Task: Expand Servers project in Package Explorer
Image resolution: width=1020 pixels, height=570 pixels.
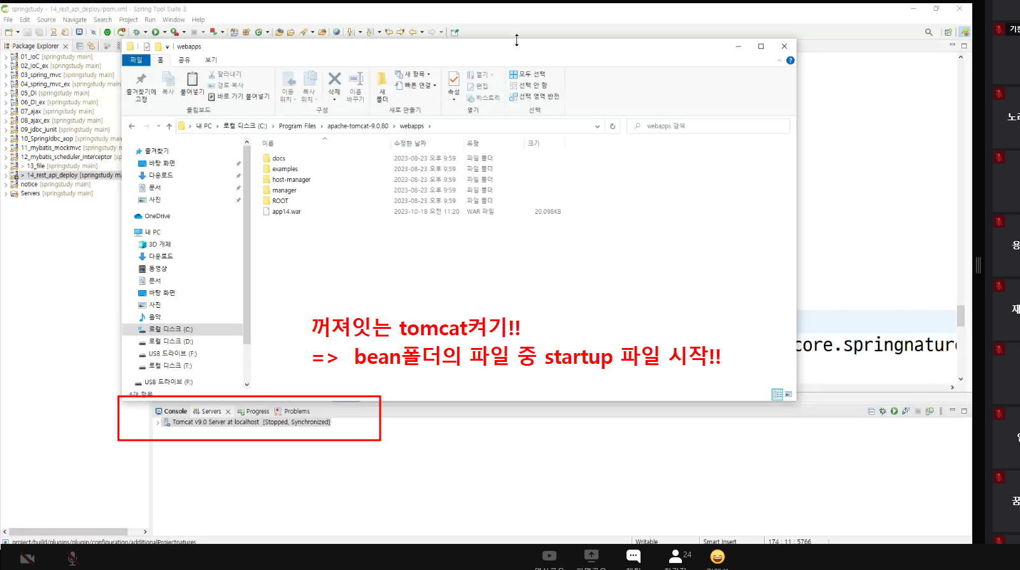Action: pyautogui.click(x=6, y=193)
